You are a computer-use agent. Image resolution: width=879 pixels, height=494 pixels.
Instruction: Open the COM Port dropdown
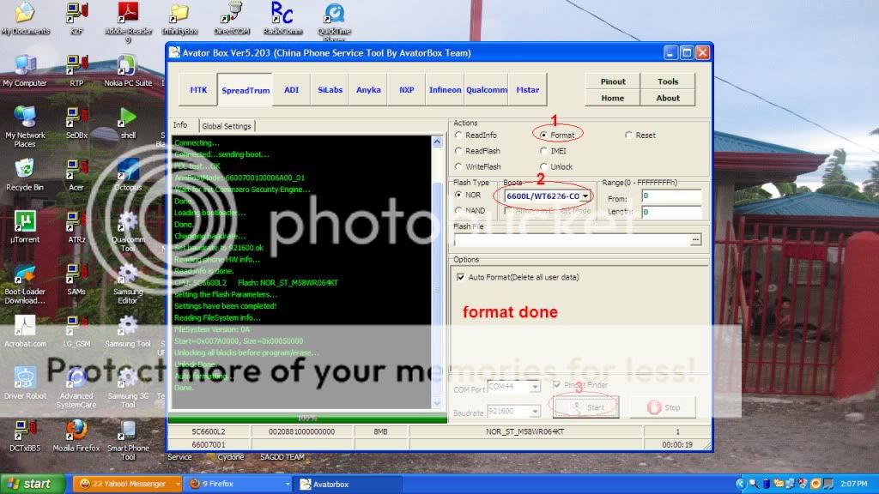[534, 387]
